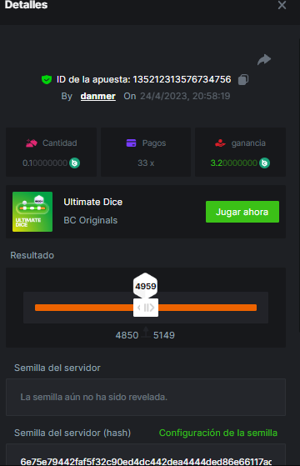Click the green verified shield icon
300x466 pixels.
point(47,80)
